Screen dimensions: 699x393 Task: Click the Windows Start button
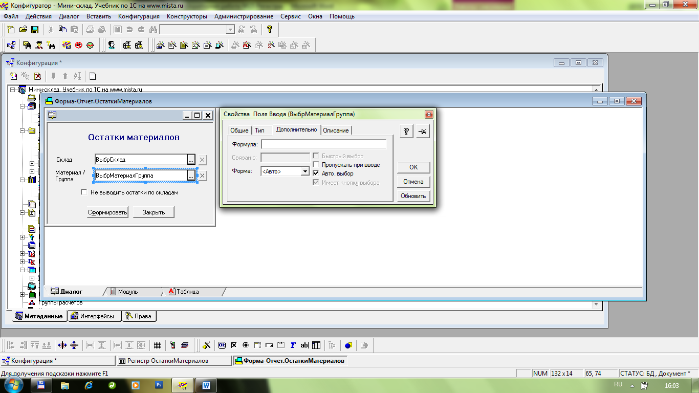[x=13, y=384]
